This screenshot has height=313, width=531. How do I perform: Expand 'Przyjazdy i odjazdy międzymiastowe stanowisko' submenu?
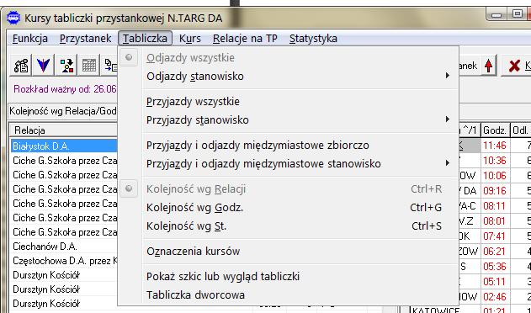click(x=289, y=163)
